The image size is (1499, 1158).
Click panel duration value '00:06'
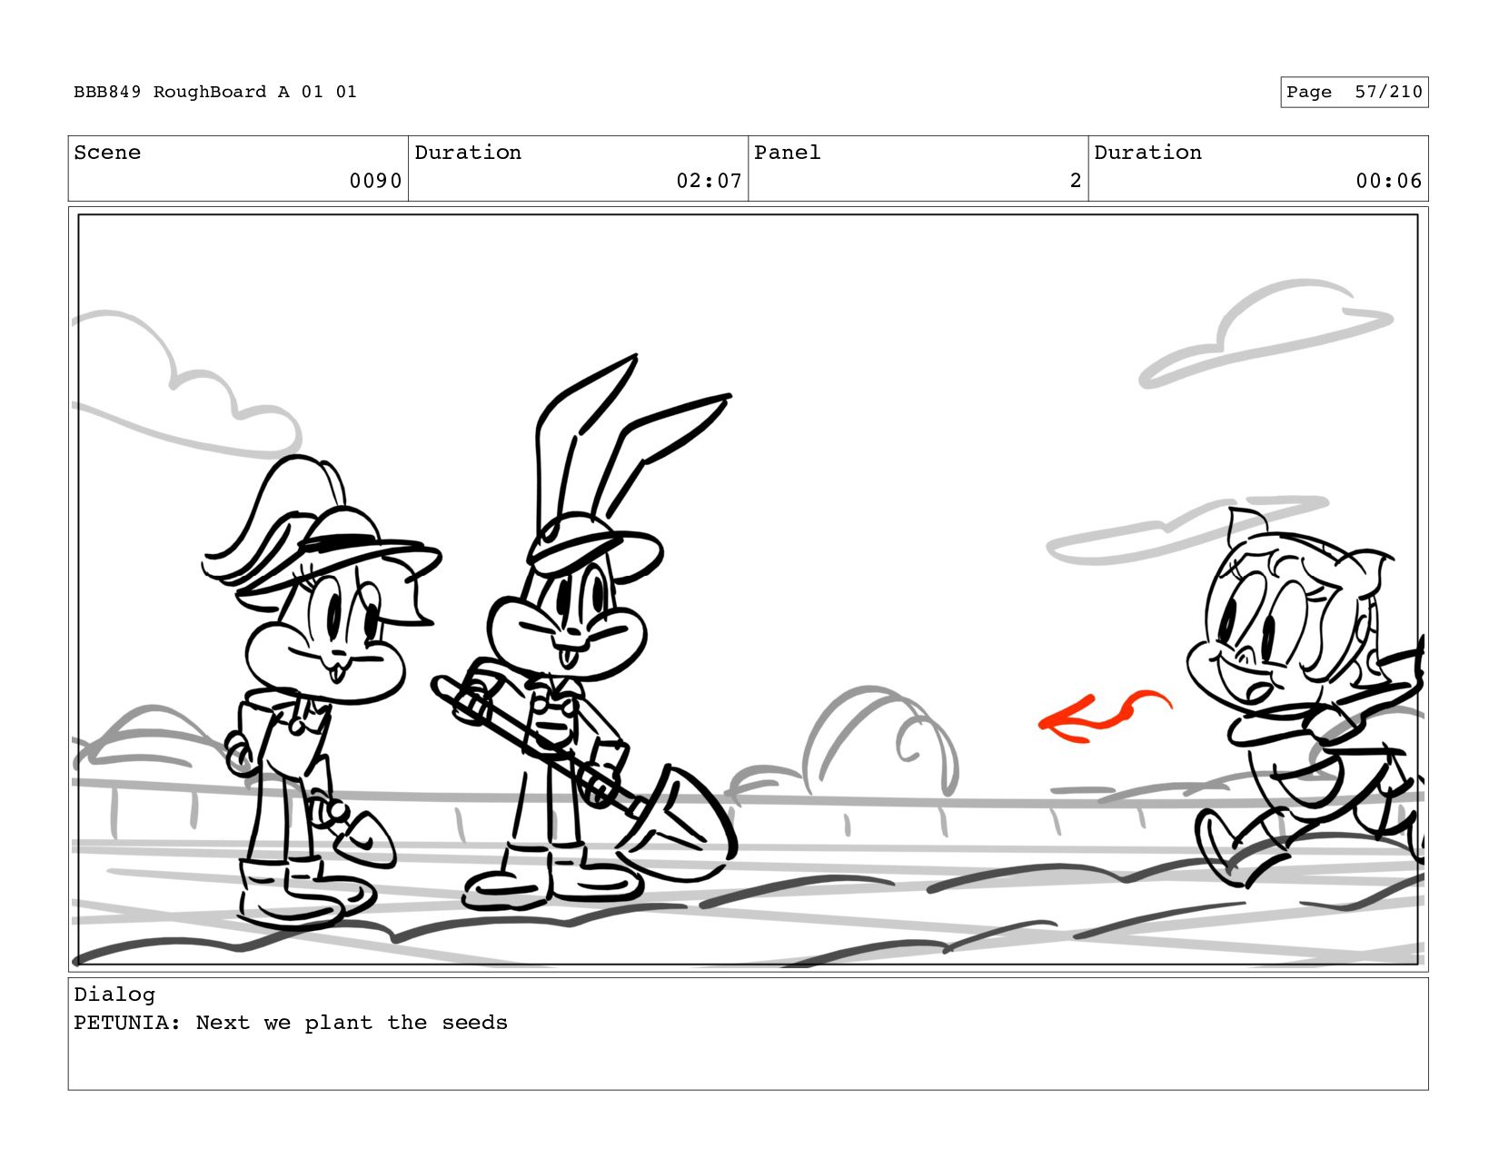1388,181
